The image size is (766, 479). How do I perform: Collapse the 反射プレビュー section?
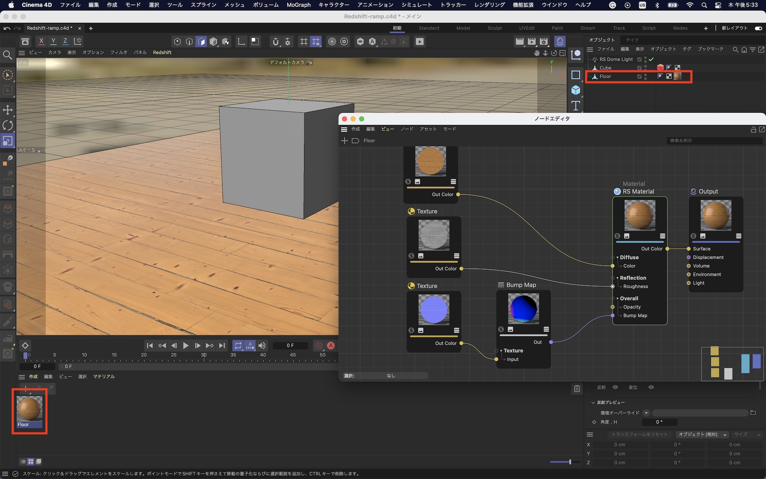(593, 402)
